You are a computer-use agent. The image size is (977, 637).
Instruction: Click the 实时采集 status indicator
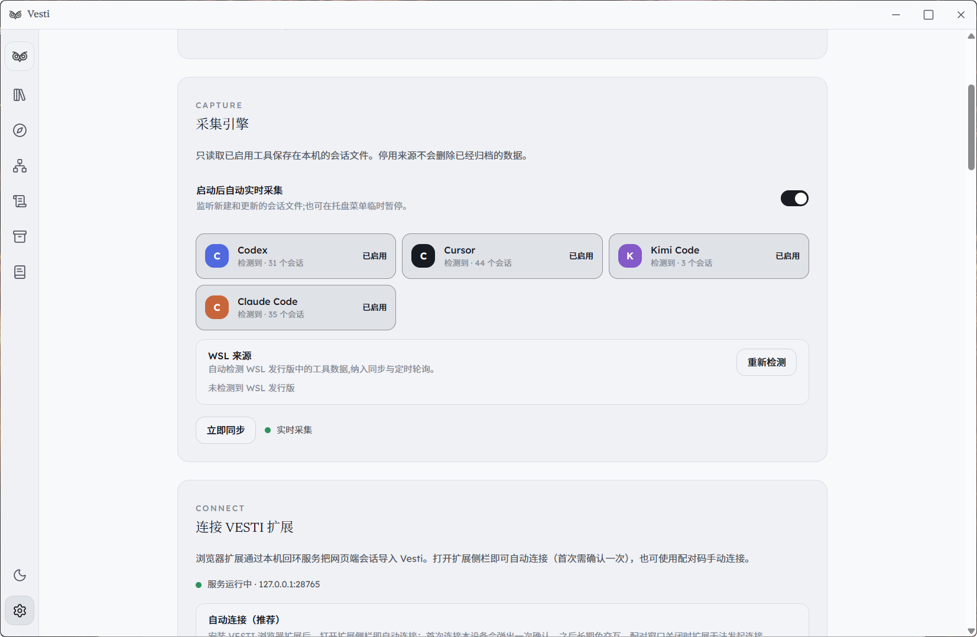288,430
